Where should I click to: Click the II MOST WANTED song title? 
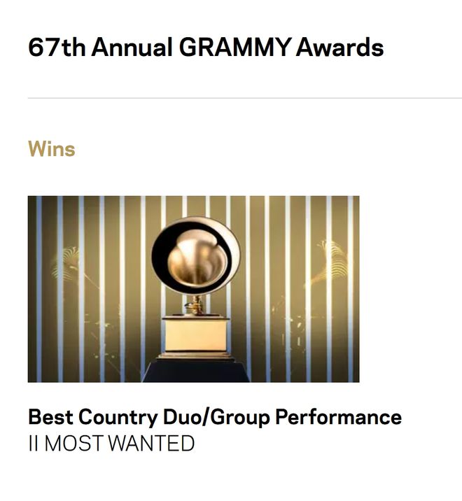[111, 443]
